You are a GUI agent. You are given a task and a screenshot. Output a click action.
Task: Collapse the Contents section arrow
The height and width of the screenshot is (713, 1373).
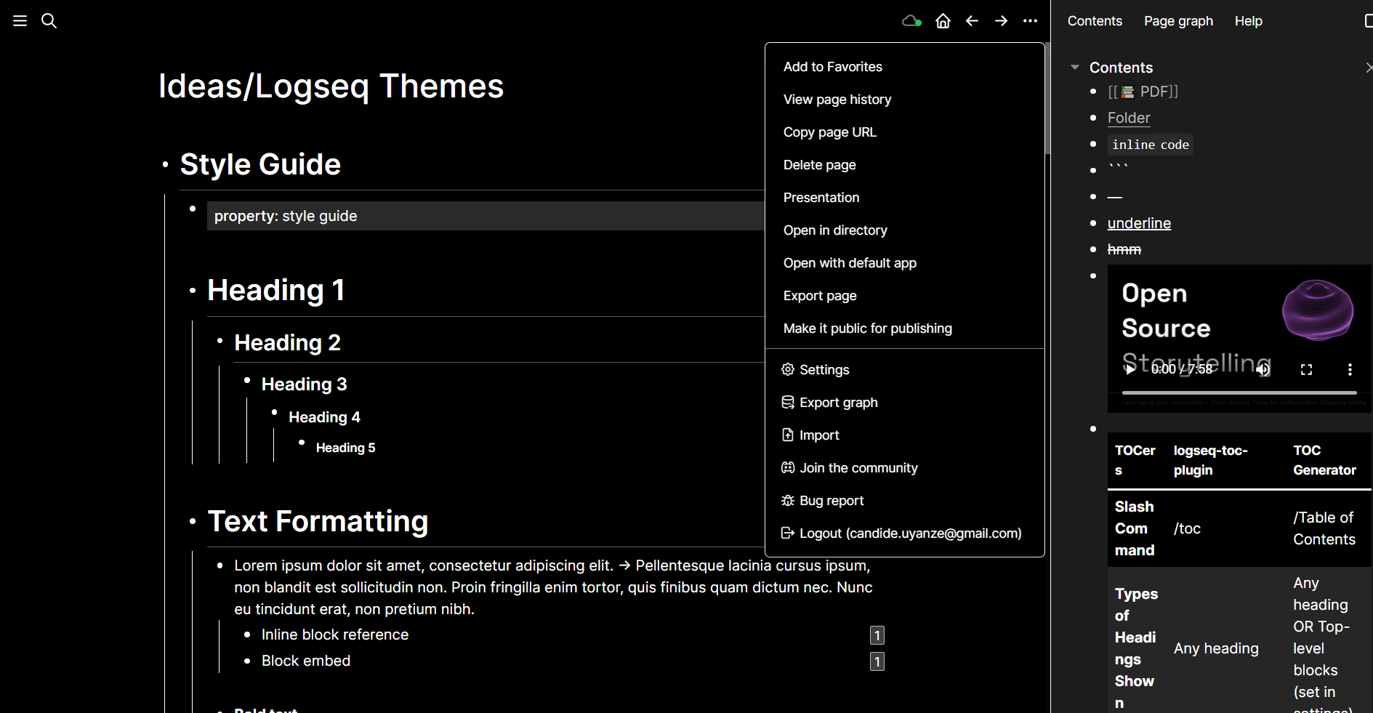[x=1075, y=68]
